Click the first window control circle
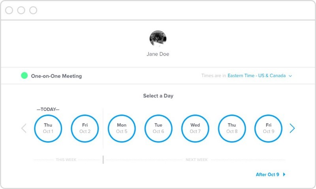The image size is (316, 189). tap(9, 10)
